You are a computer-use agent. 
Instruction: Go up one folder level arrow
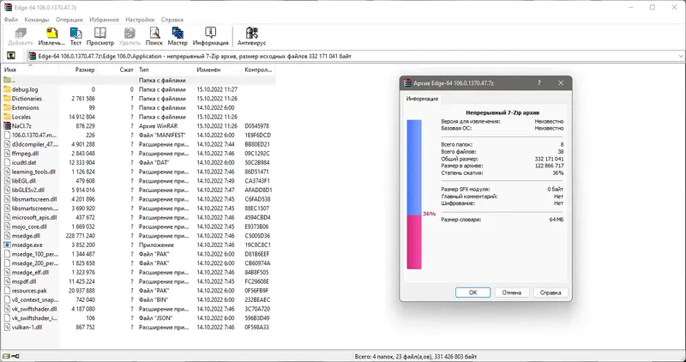tap(11, 56)
